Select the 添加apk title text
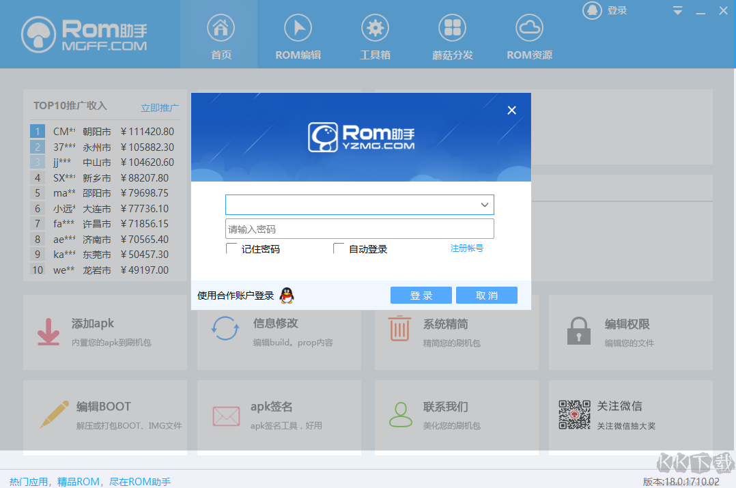Image resolution: width=736 pixels, height=488 pixels. pos(92,324)
